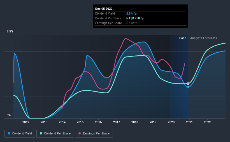Click the blue dot in Dividend Yield legend

[9, 133]
